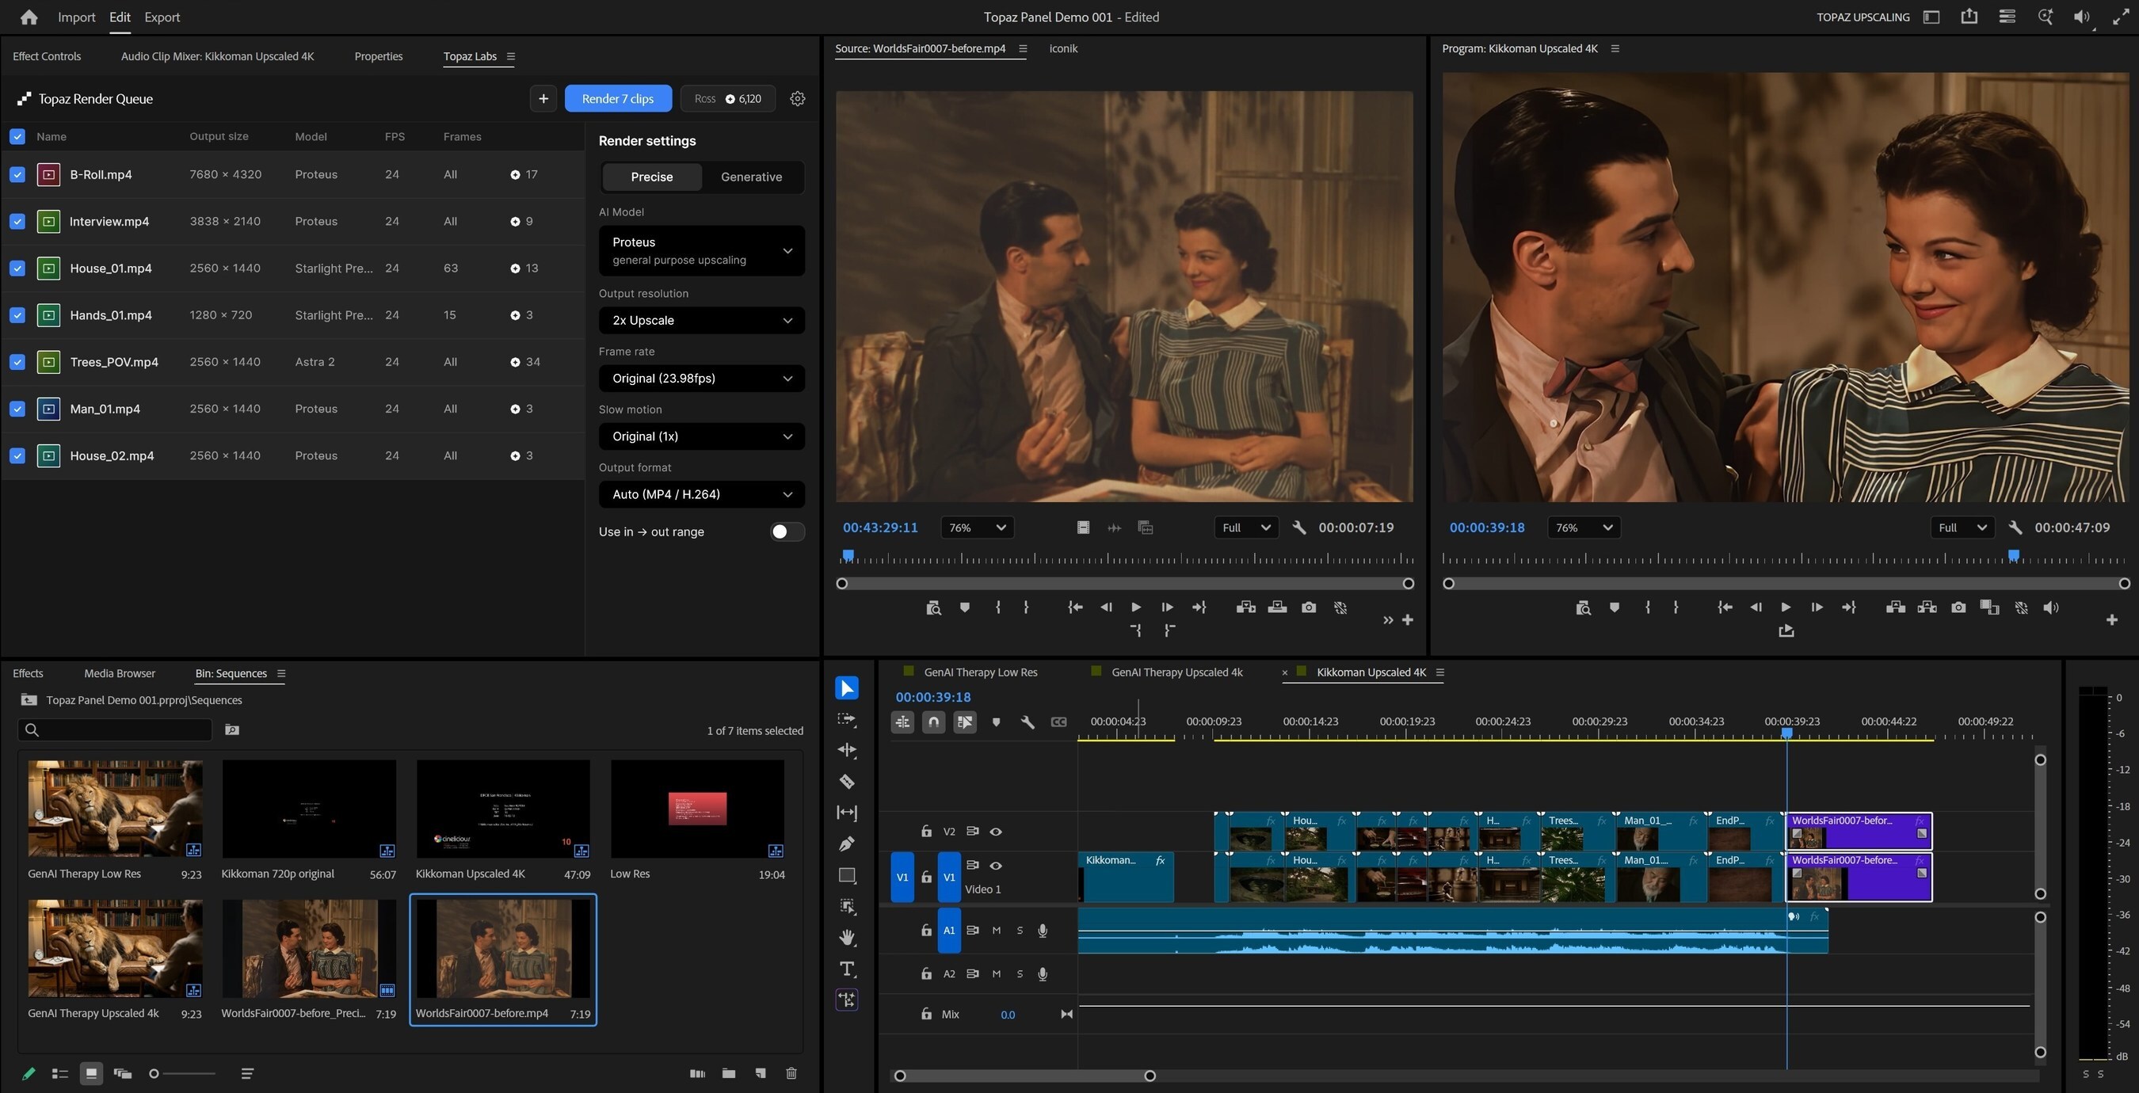The height and width of the screenshot is (1093, 2139).
Task: Play the Source monitor clip
Action: [1136, 607]
